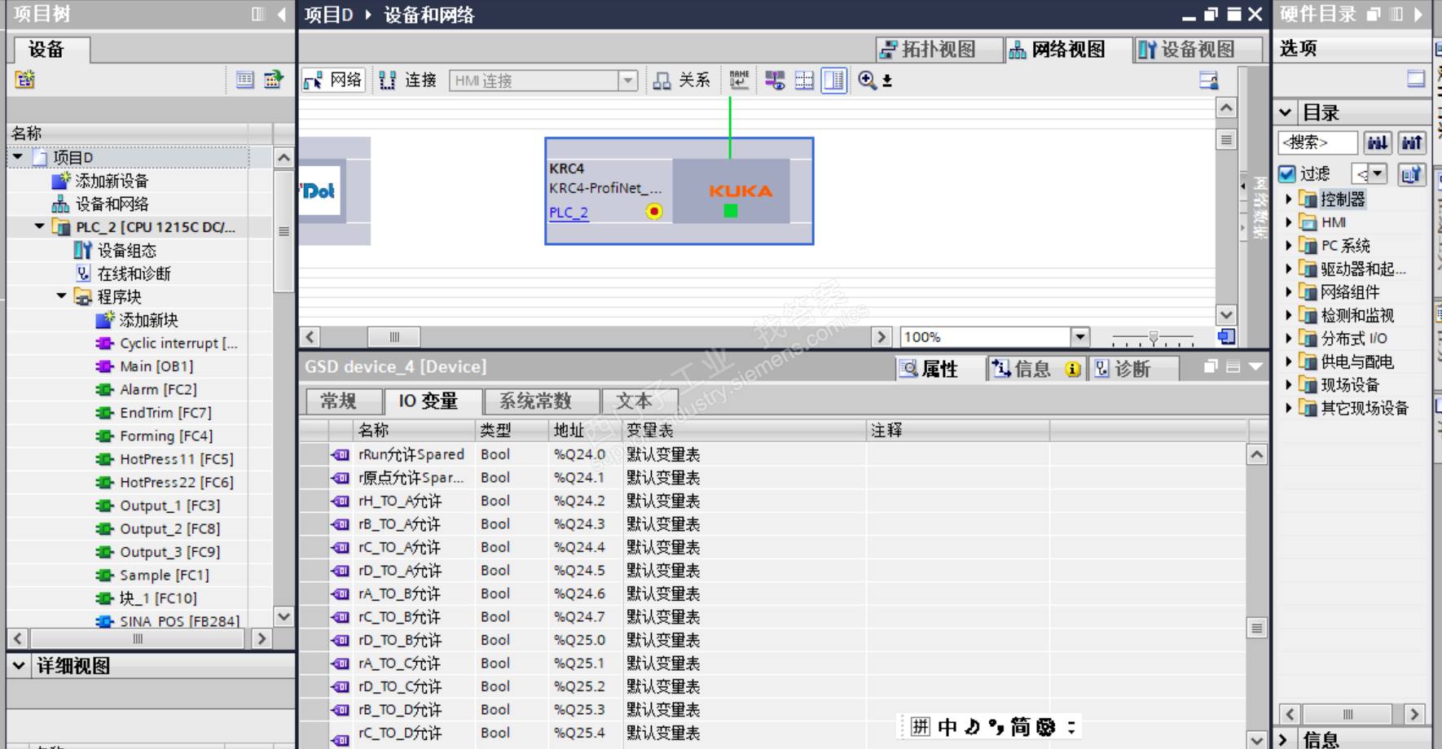Collapse the 目录 catalog section

click(x=1285, y=112)
